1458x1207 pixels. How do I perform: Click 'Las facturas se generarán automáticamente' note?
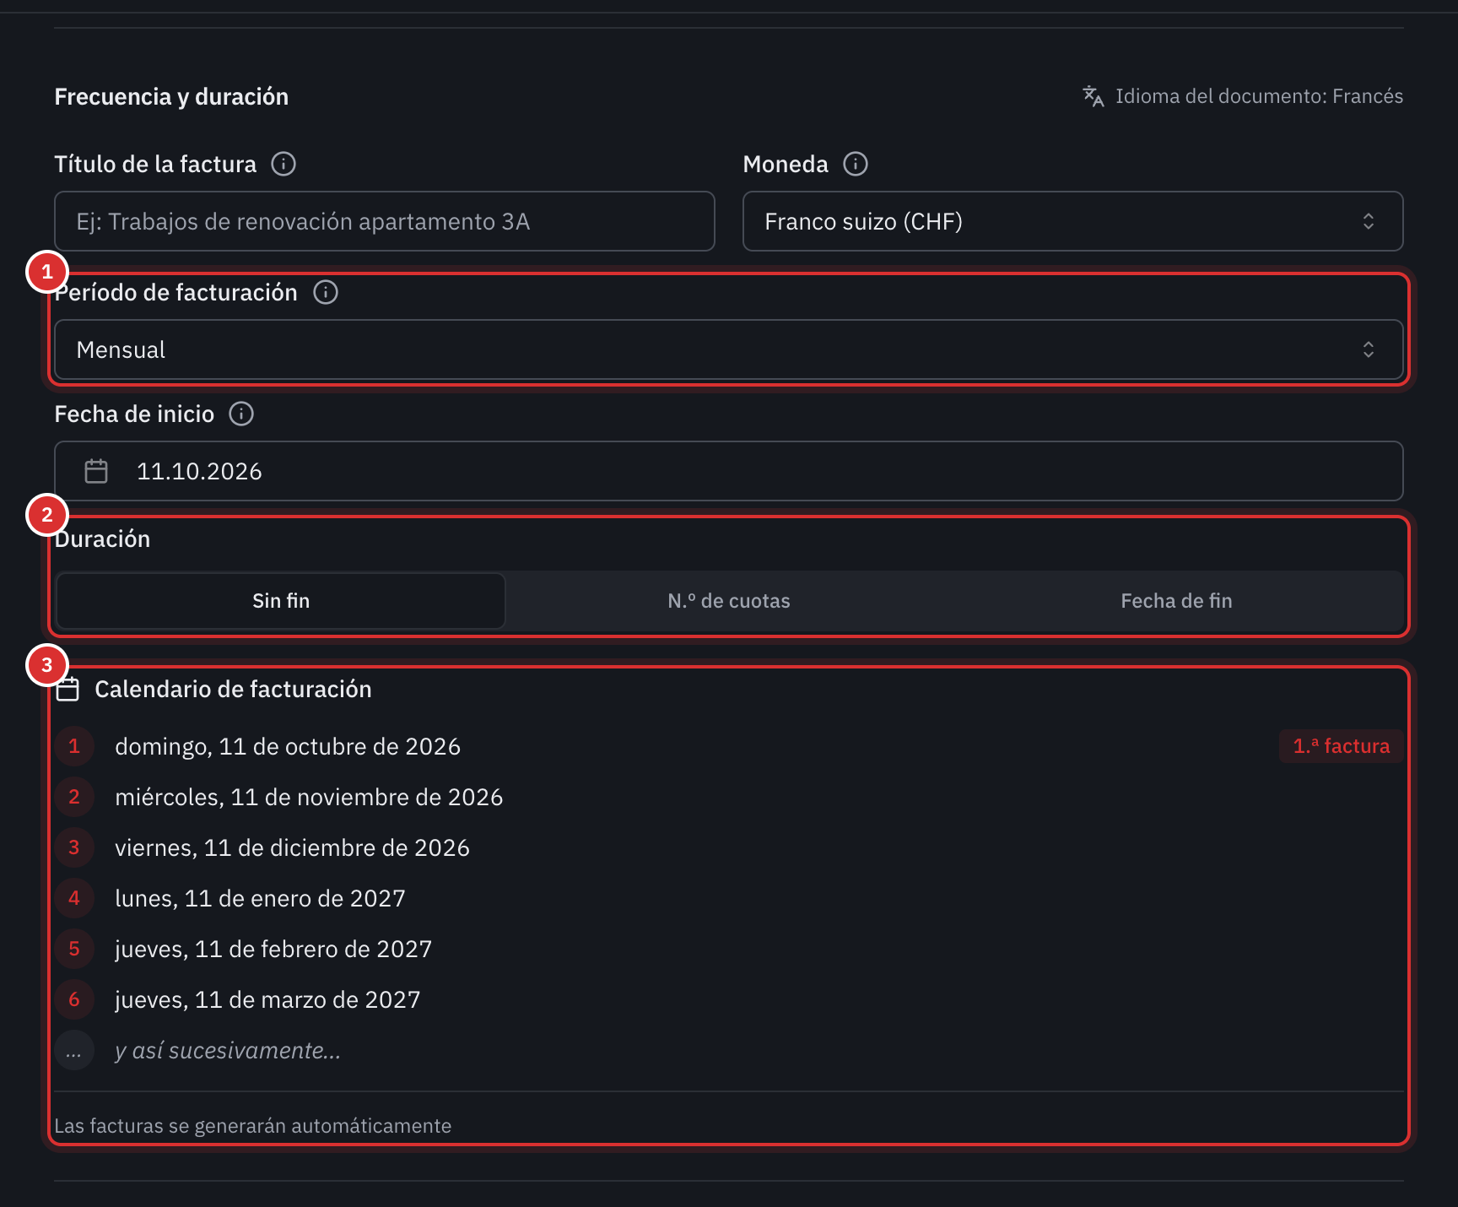tap(253, 1126)
